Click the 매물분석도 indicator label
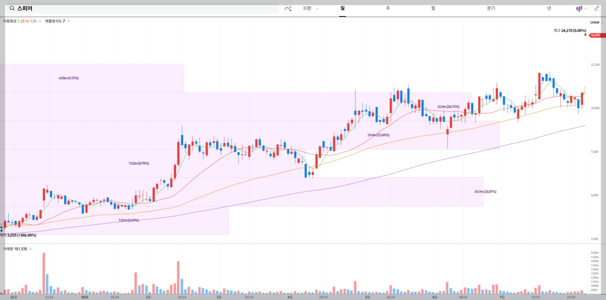 point(54,21)
